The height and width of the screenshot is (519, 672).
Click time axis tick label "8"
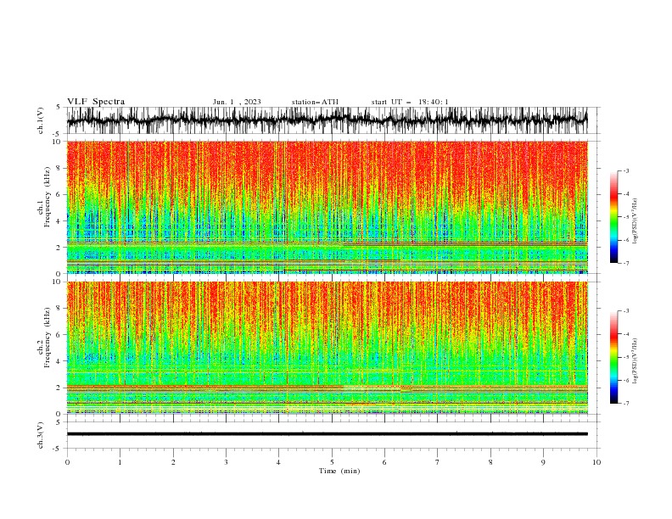[x=490, y=462]
